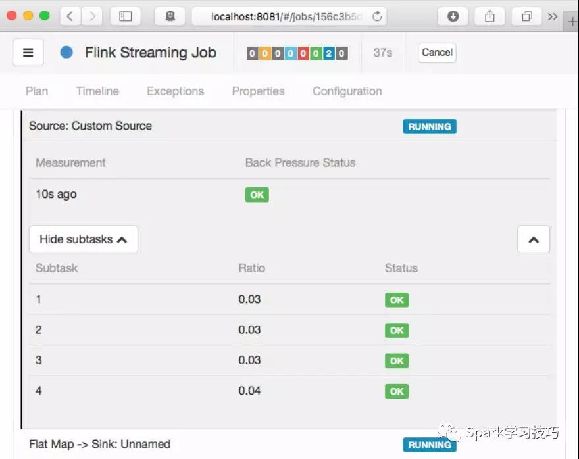Click the back pressure OK status badge

click(257, 195)
